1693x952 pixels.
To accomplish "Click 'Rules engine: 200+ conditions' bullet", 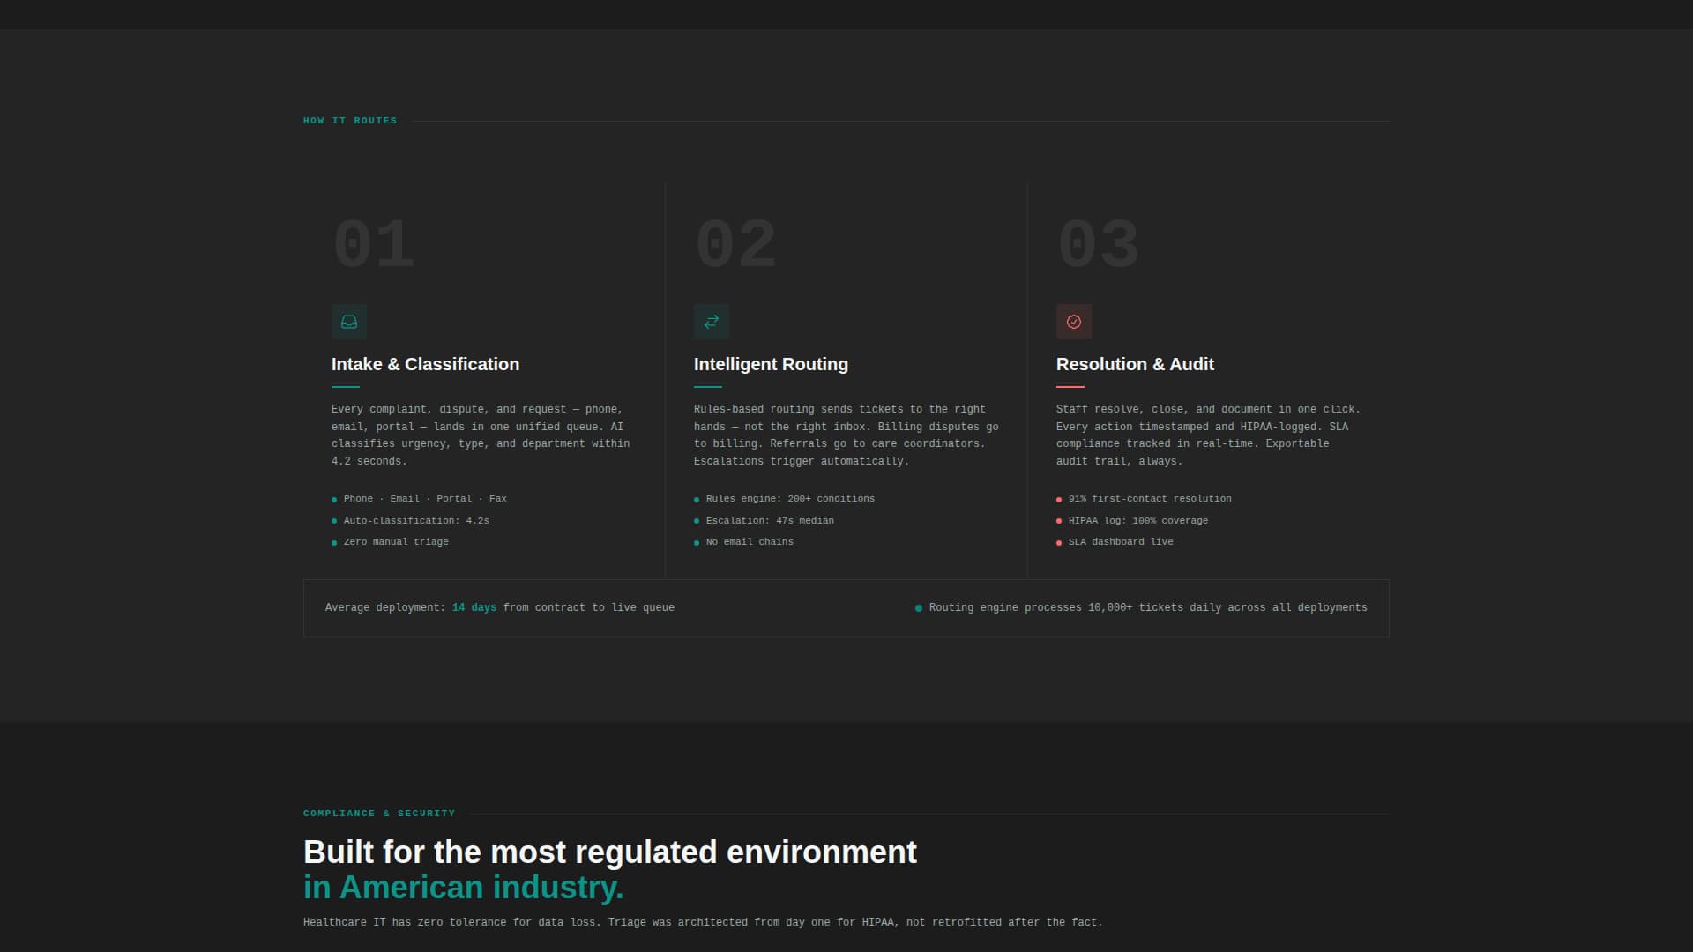I will tap(784, 499).
